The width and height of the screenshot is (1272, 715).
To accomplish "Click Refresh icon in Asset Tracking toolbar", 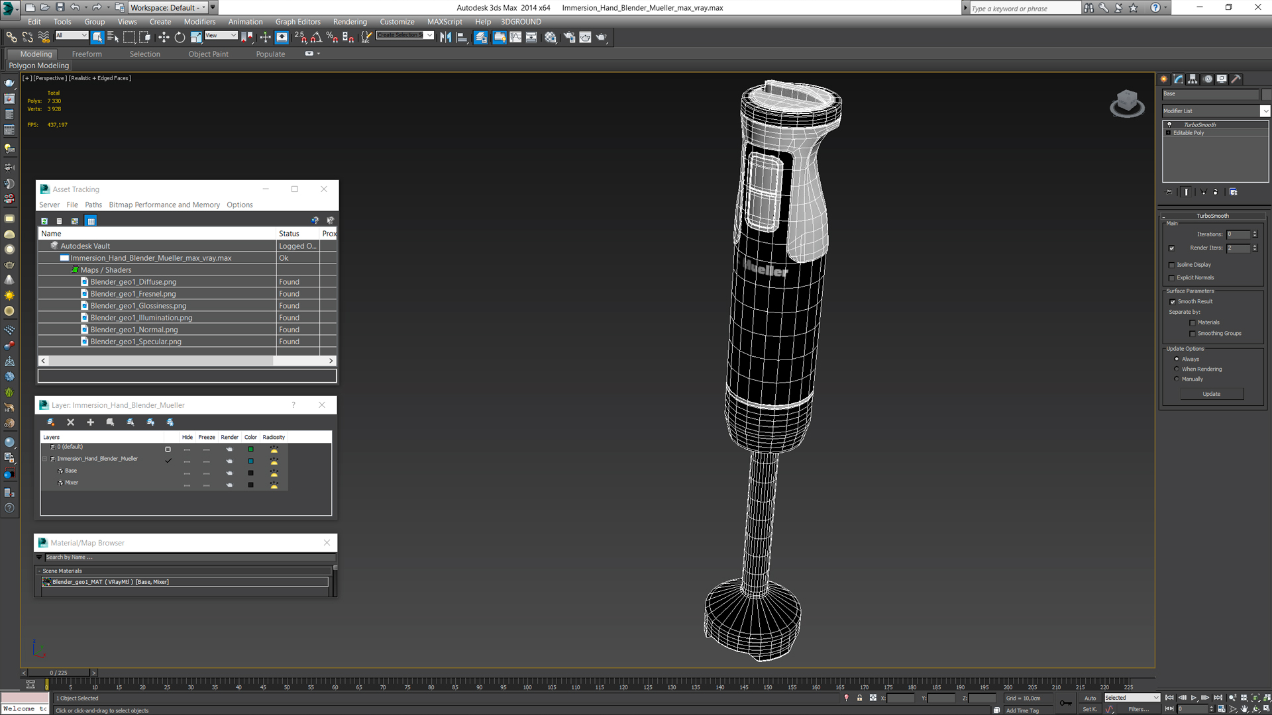I will coord(44,221).
